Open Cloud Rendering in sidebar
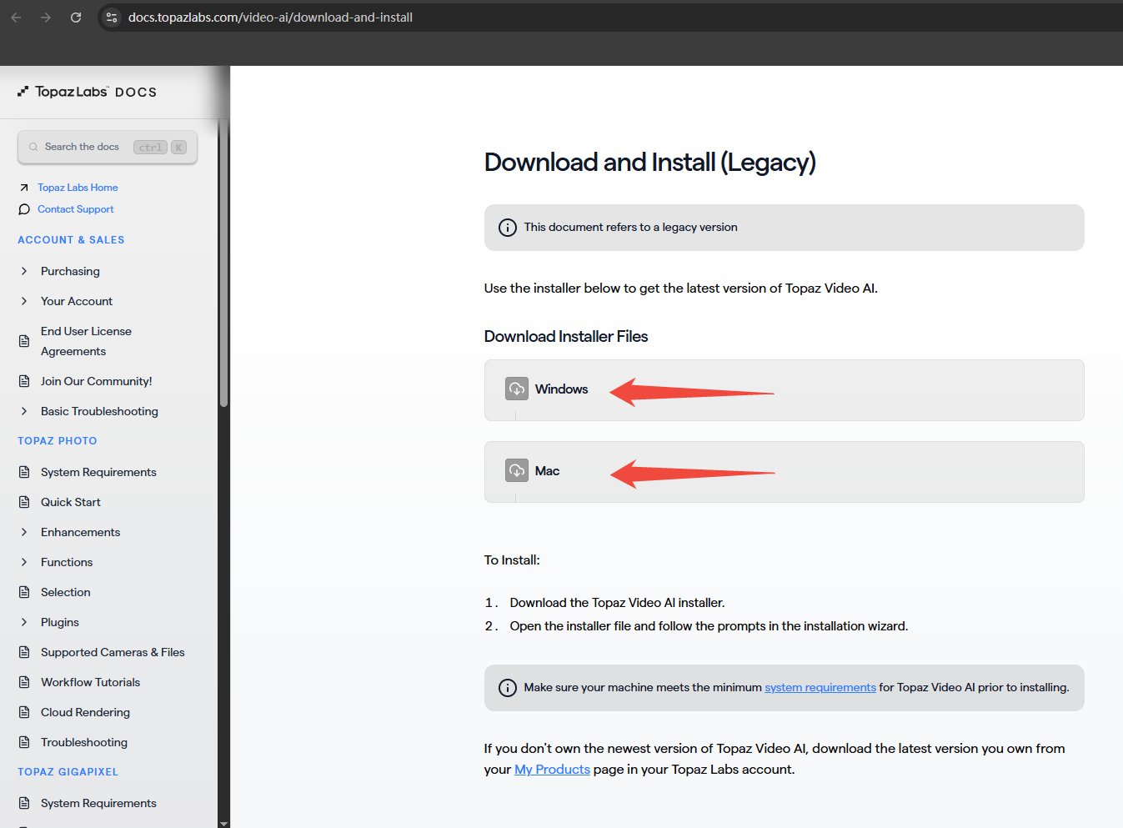The height and width of the screenshot is (828, 1123). (x=85, y=712)
